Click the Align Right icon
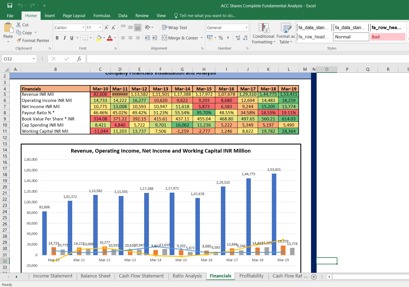 coord(138,38)
